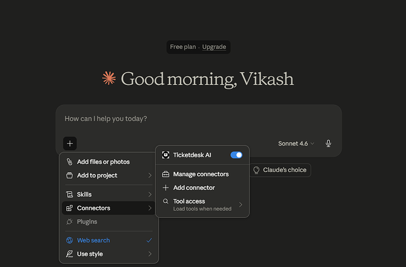Open the Skills menu entry
The width and height of the screenshot is (406, 267).
click(109, 195)
